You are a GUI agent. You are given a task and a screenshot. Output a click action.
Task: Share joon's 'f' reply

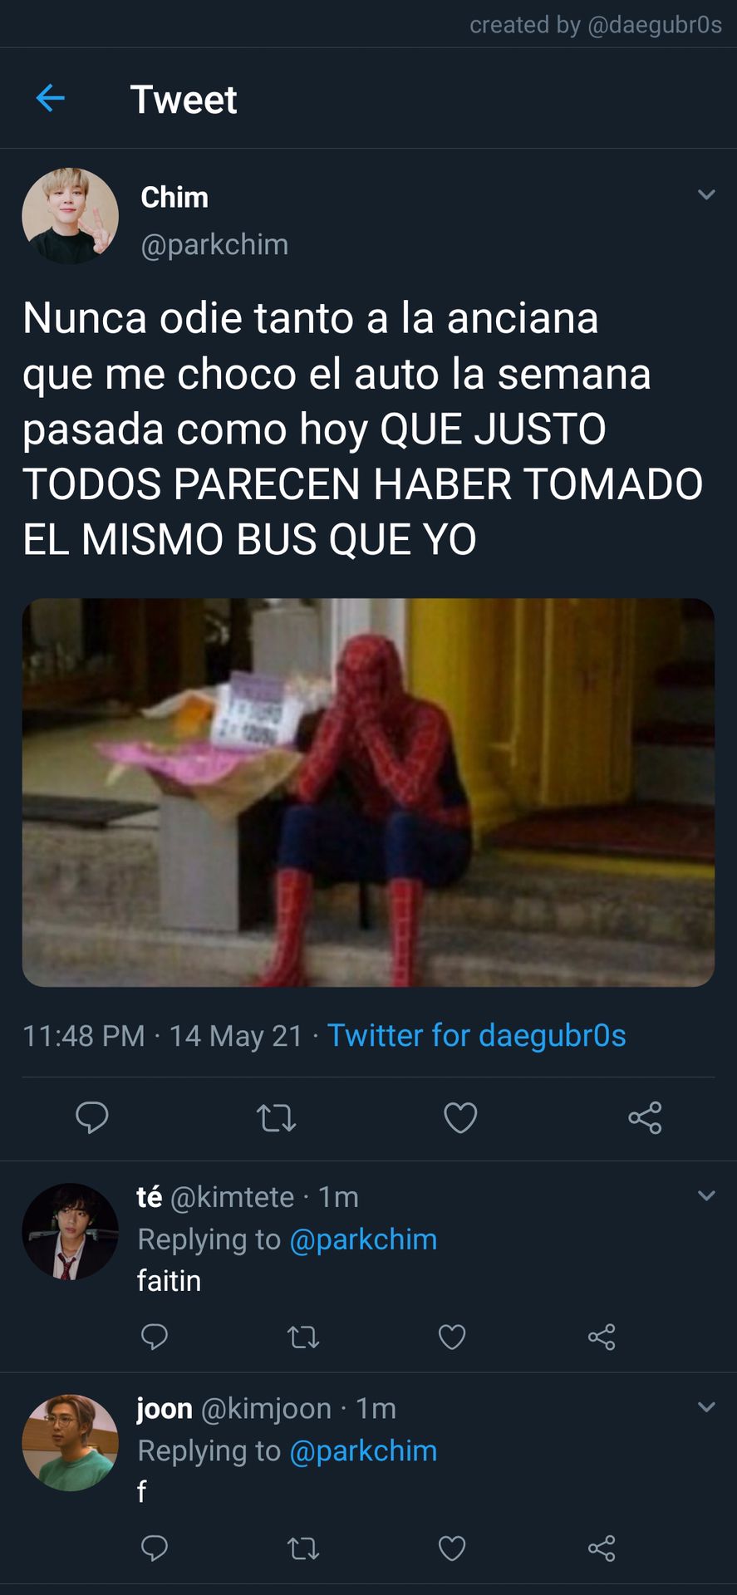coord(602,1548)
